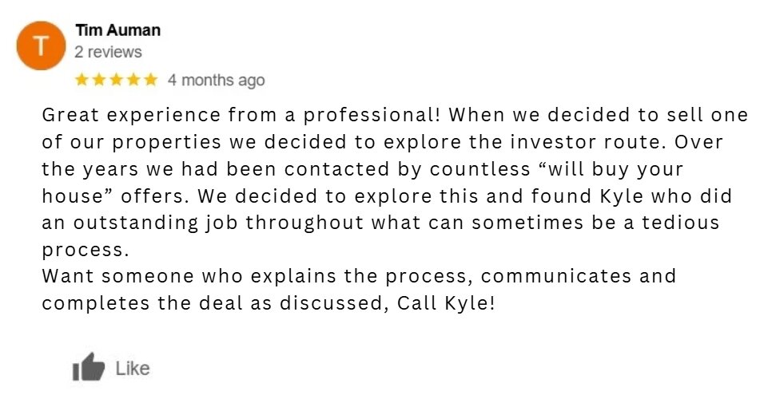Click "found Kyle" in the review body
Screen dimensions: 760x395
(x=587, y=196)
